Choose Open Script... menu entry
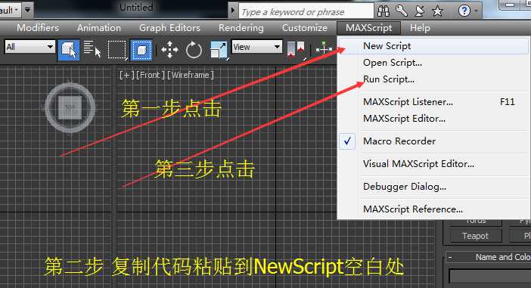The height and width of the screenshot is (288, 531). pyautogui.click(x=433, y=63)
